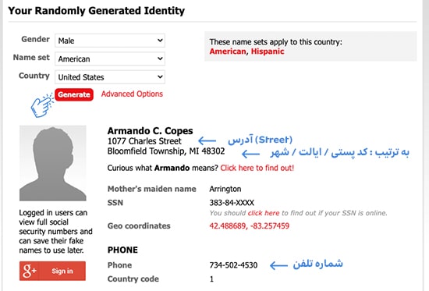429x291 pixels.
Task: Click the blue arrow pointing to Charles Street
Action: [x=207, y=140]
